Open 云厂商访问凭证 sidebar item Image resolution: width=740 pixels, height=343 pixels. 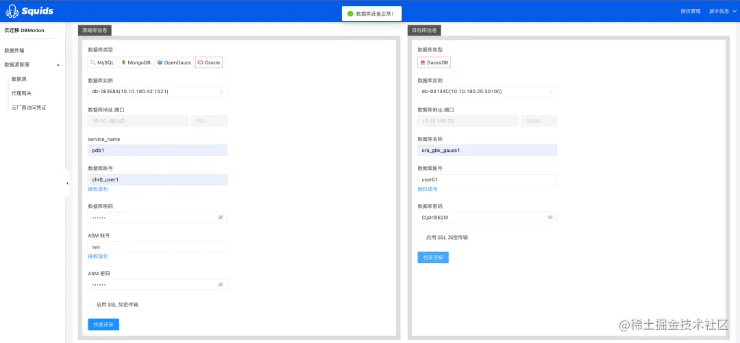(29, 107)
